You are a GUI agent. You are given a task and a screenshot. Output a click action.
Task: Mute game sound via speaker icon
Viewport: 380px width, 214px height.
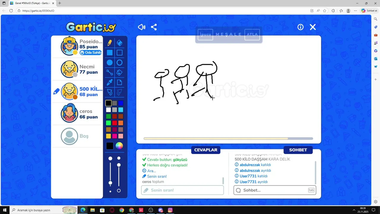tap(142, 27)
